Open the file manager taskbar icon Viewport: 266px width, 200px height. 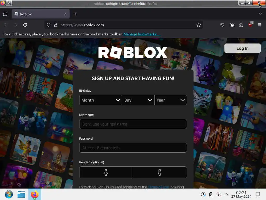point(21,194)
